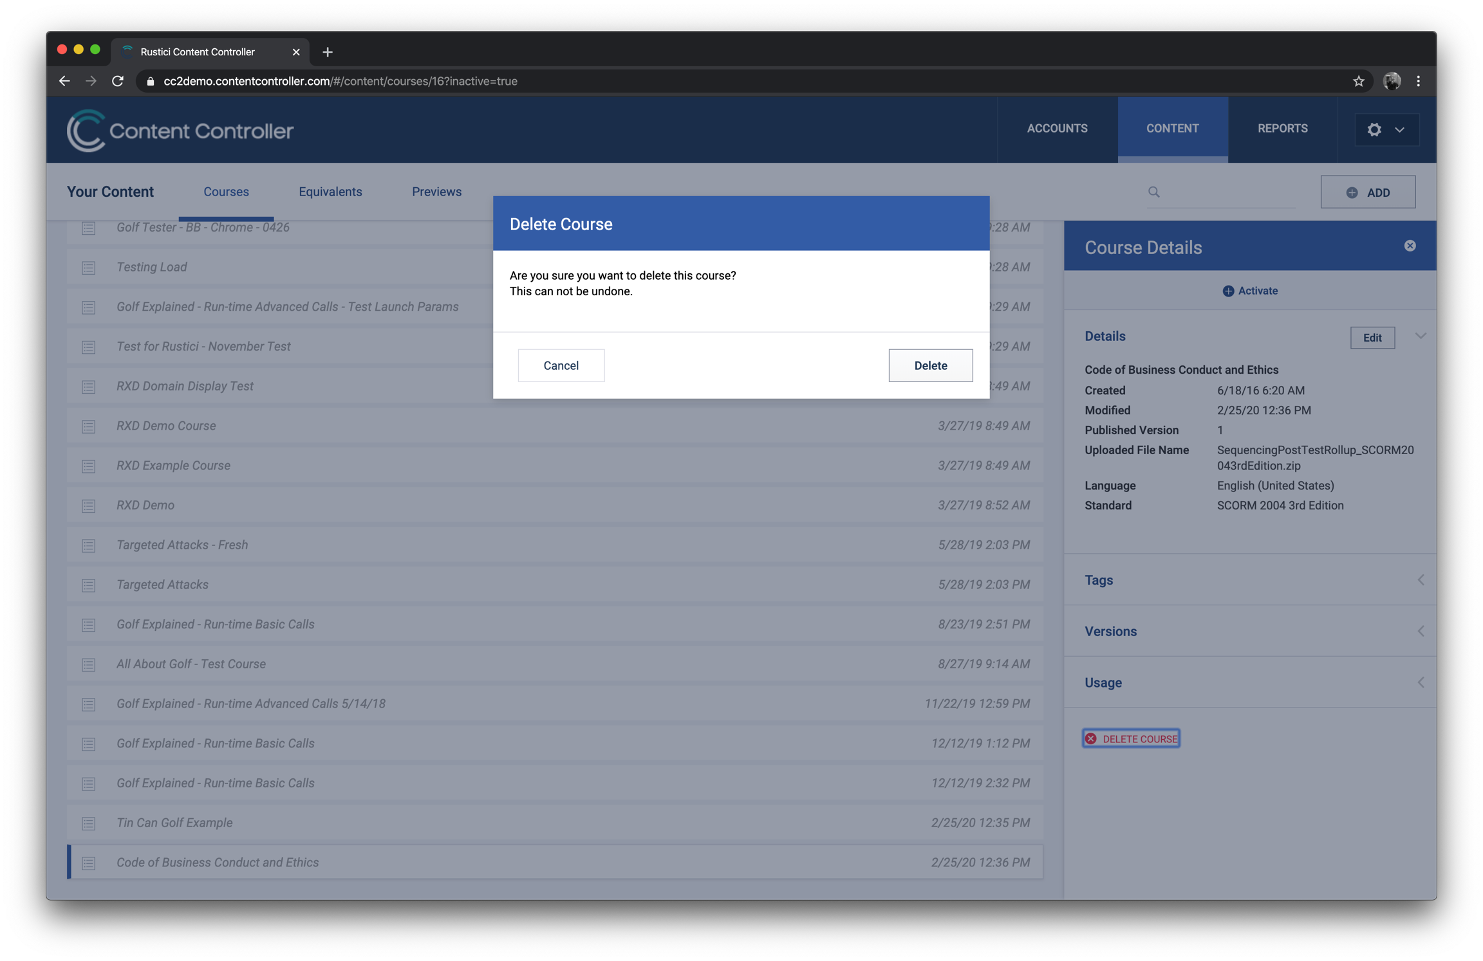Cancel the Delete Course dialog
This screenshot has height=961, width=1483.
[561, 365]
